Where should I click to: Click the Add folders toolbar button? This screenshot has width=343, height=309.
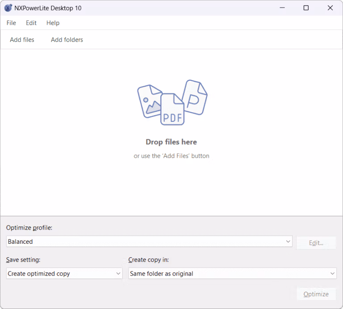click(67, 40)
